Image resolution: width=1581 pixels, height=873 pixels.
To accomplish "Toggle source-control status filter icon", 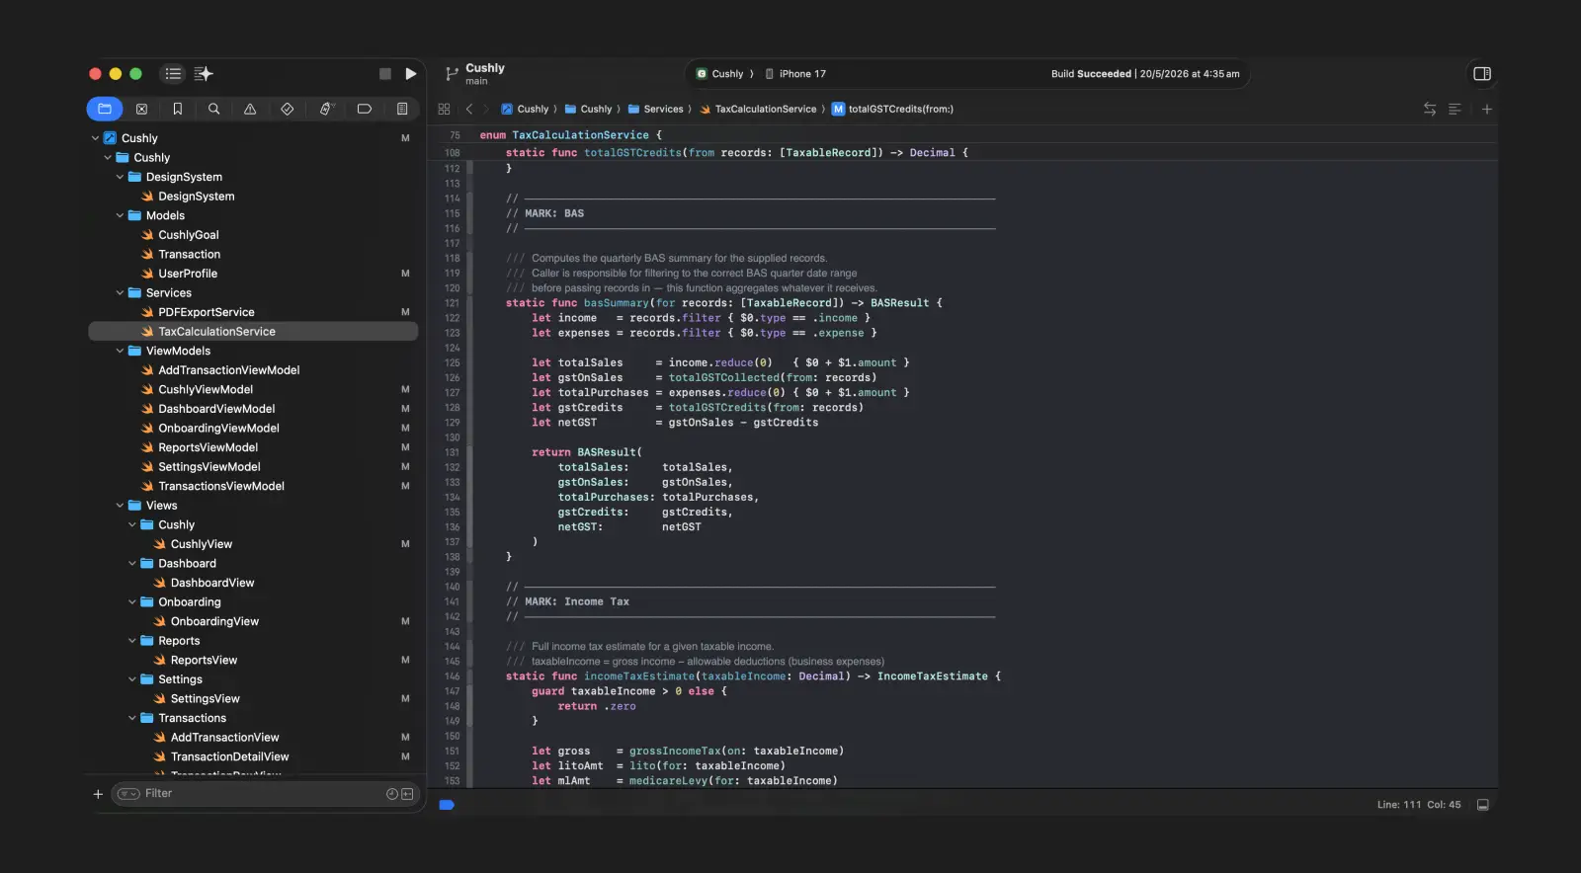I will click(407, 794).
